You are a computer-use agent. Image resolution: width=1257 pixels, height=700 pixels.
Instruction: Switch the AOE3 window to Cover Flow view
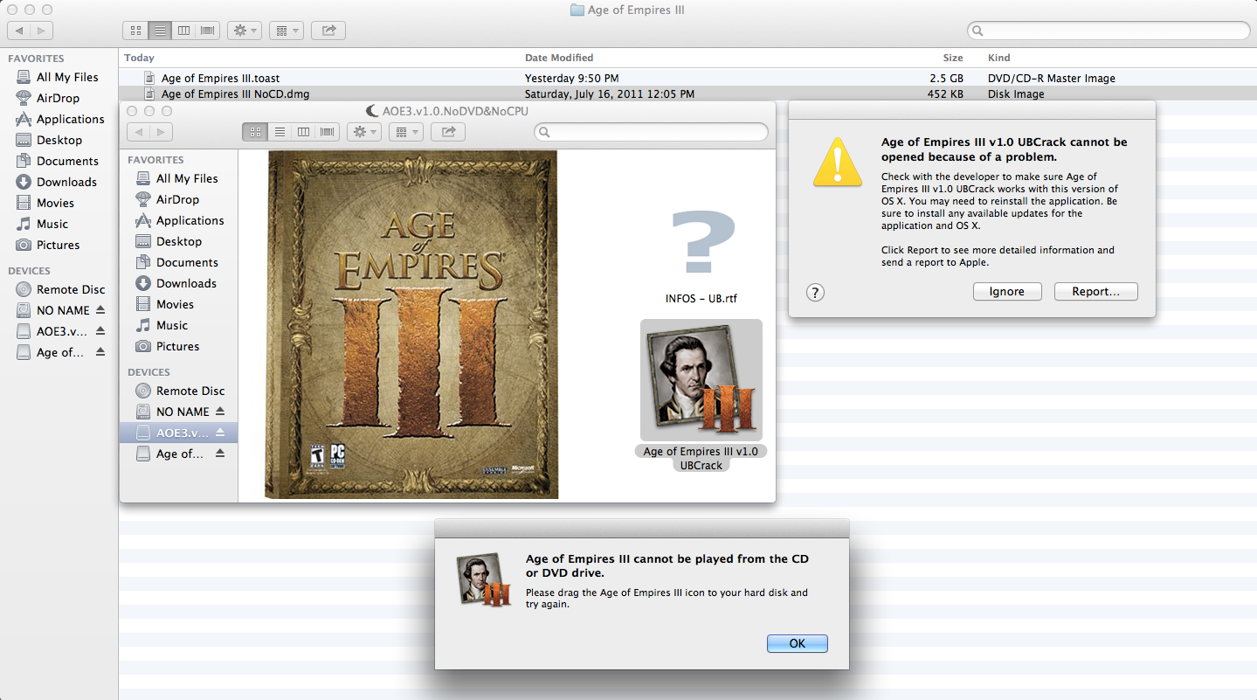coord(328,132)
